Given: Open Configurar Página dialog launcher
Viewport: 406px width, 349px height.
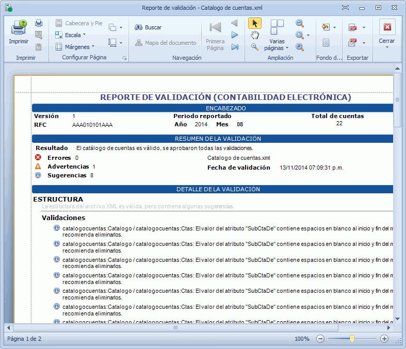Looking at the screenshot, I should (124, 58).
